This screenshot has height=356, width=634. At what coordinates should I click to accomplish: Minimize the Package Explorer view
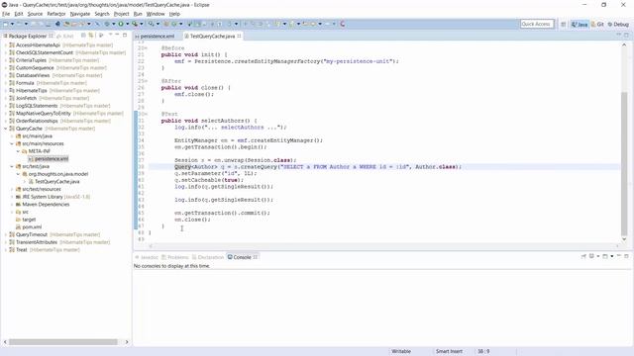(x=117, y=36)
